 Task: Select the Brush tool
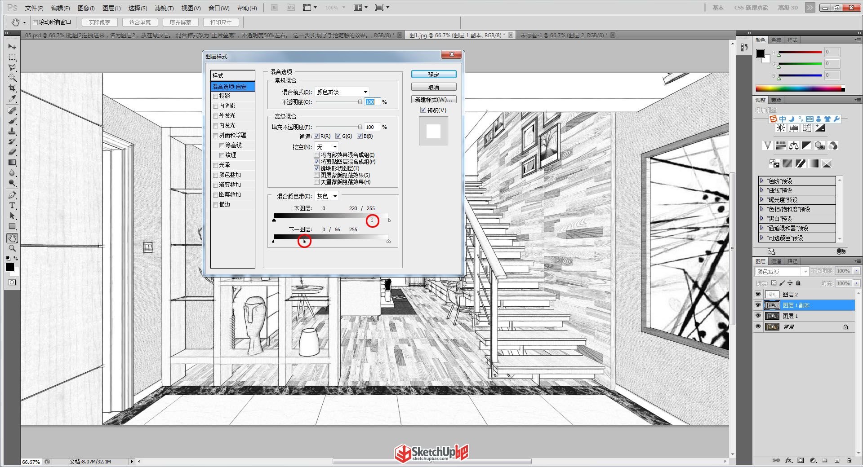tap(12, 121)
